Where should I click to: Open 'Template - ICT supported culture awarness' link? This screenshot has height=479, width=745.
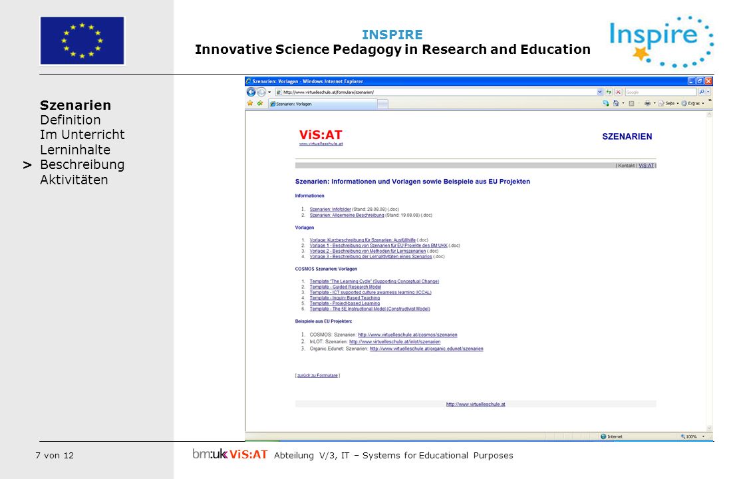tap(371, 292)
